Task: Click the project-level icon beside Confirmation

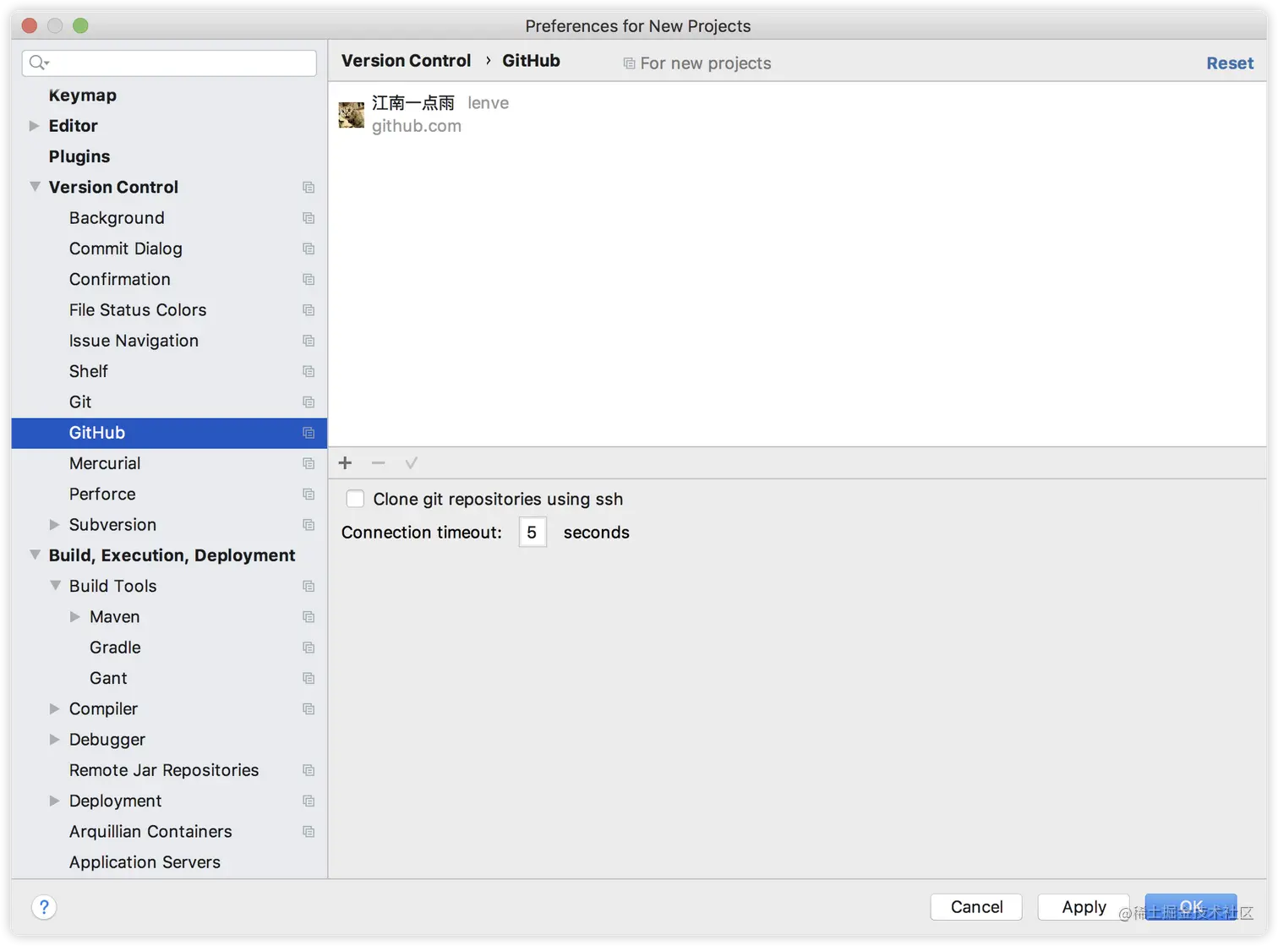Action: point(309,279)
